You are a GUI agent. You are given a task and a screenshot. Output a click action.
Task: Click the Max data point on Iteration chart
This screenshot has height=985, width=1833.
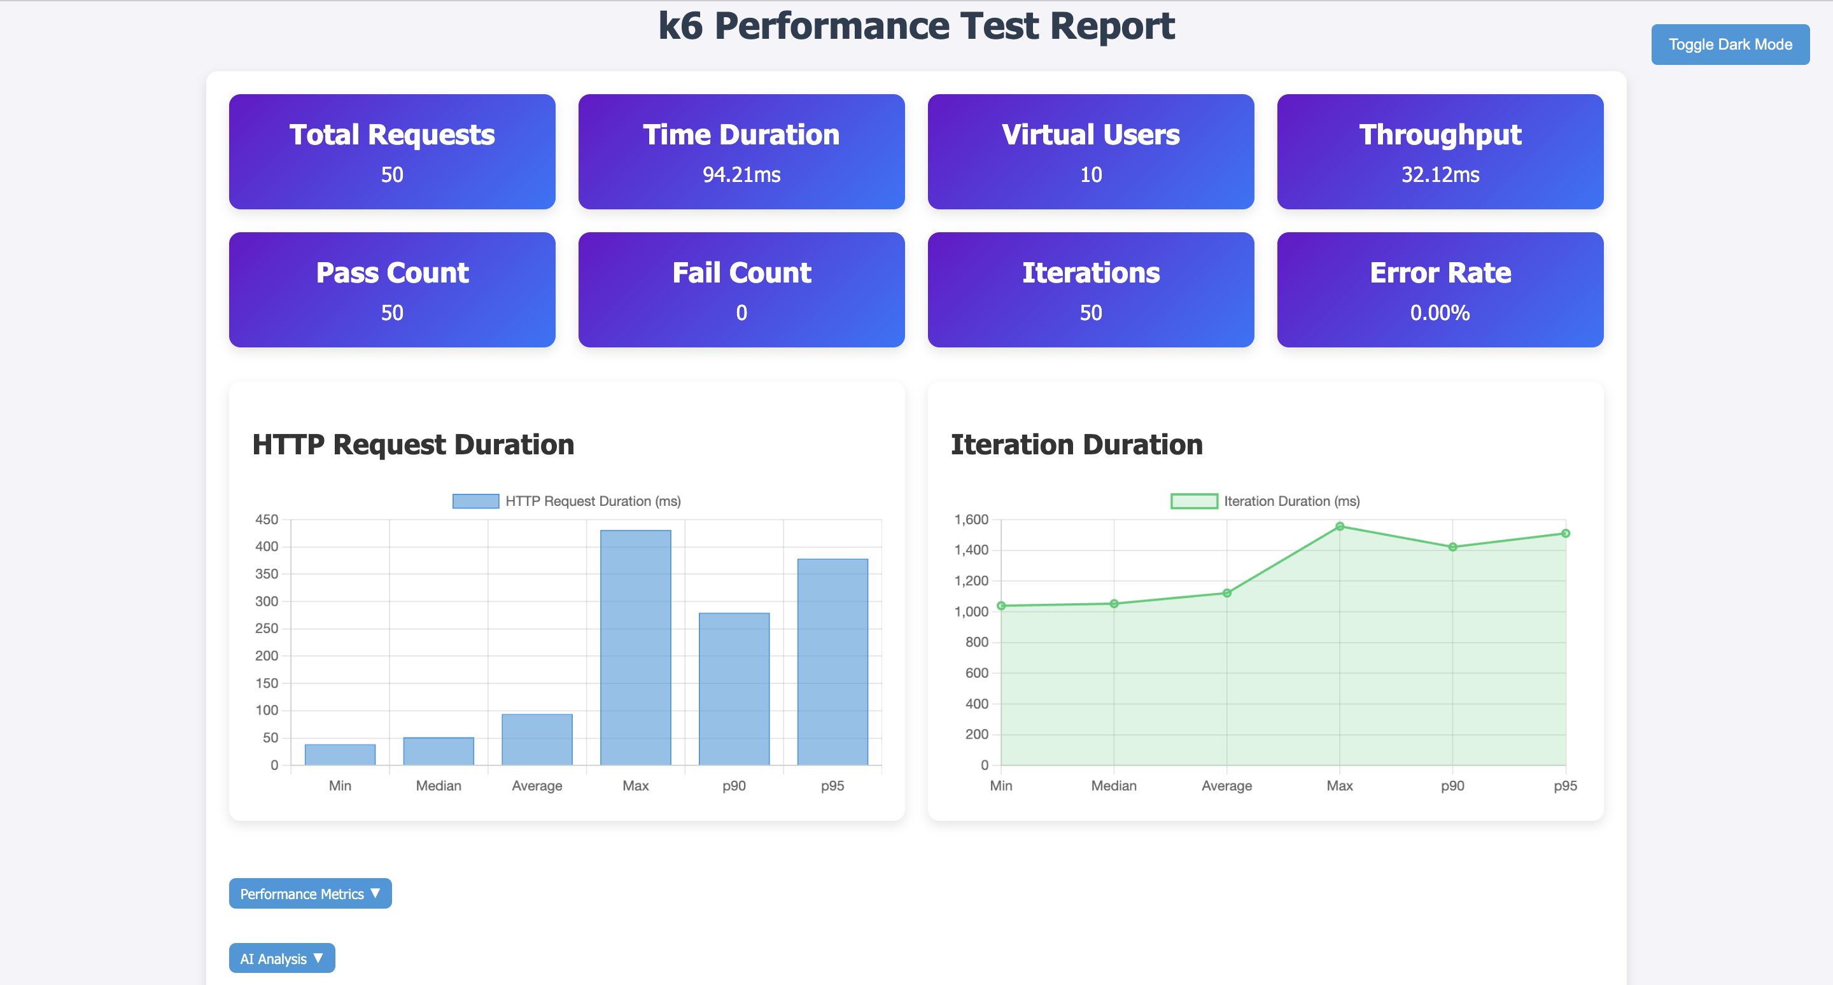point(1339,526)
